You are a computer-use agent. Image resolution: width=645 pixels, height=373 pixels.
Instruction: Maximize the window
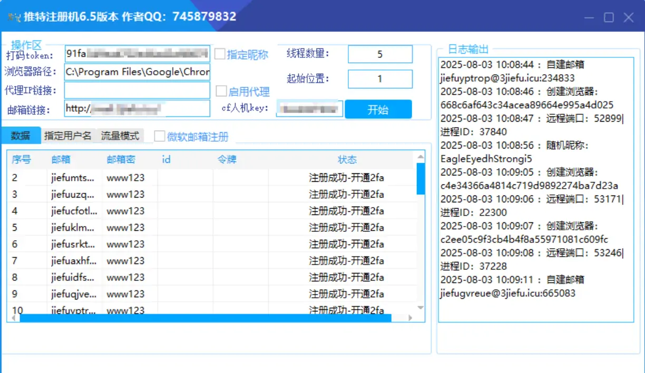point(609,17)
